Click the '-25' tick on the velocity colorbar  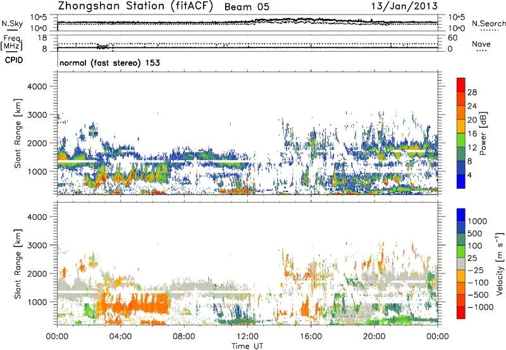[x=475, y=270]
